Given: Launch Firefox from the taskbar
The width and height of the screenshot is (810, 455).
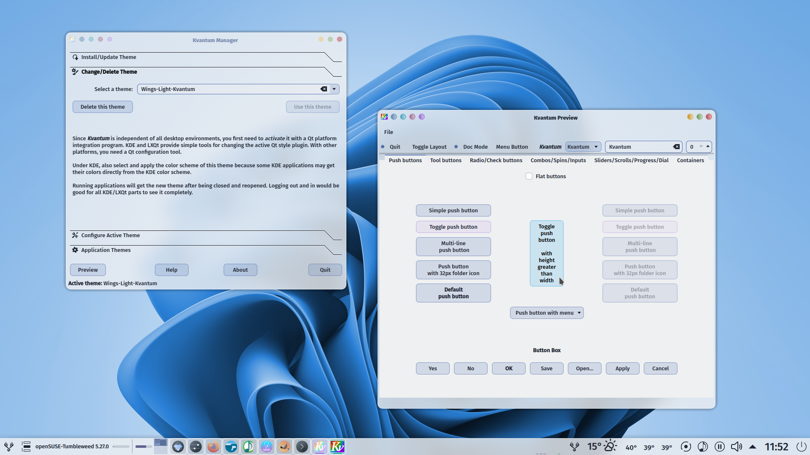Looking at the screenshot, I should [213, 446].
